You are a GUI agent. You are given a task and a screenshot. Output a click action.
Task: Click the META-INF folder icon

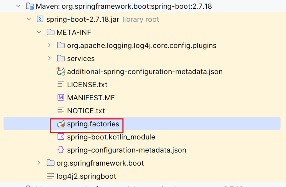click(x=51, y=32)
